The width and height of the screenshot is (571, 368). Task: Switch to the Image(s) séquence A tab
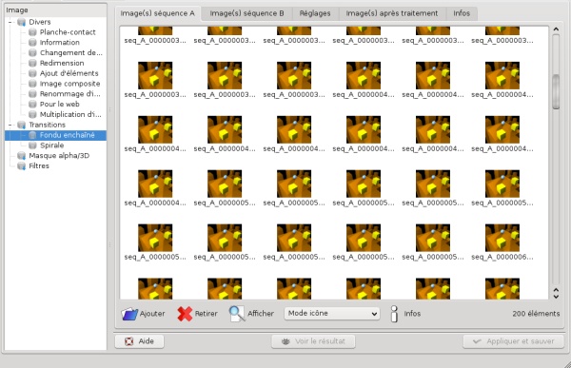point(157,13)
